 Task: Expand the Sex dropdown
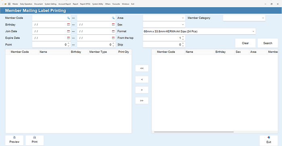point(183,25)
